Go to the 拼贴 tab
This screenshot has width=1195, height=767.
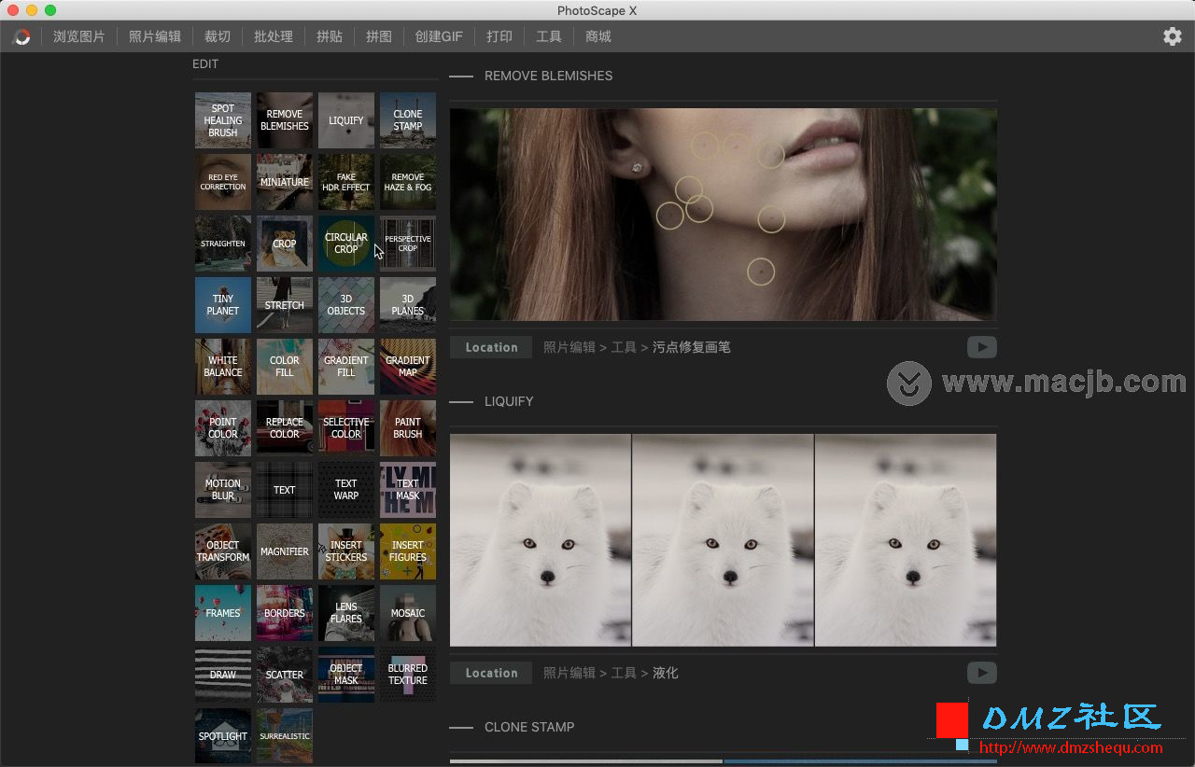click(x=330, y=36)
